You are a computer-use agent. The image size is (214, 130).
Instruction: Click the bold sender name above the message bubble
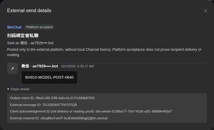click(x=40, y=66)
